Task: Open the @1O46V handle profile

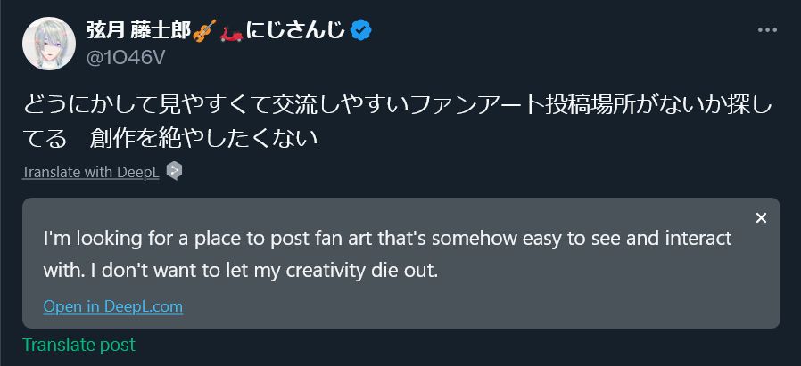Action: coord(126,57)
